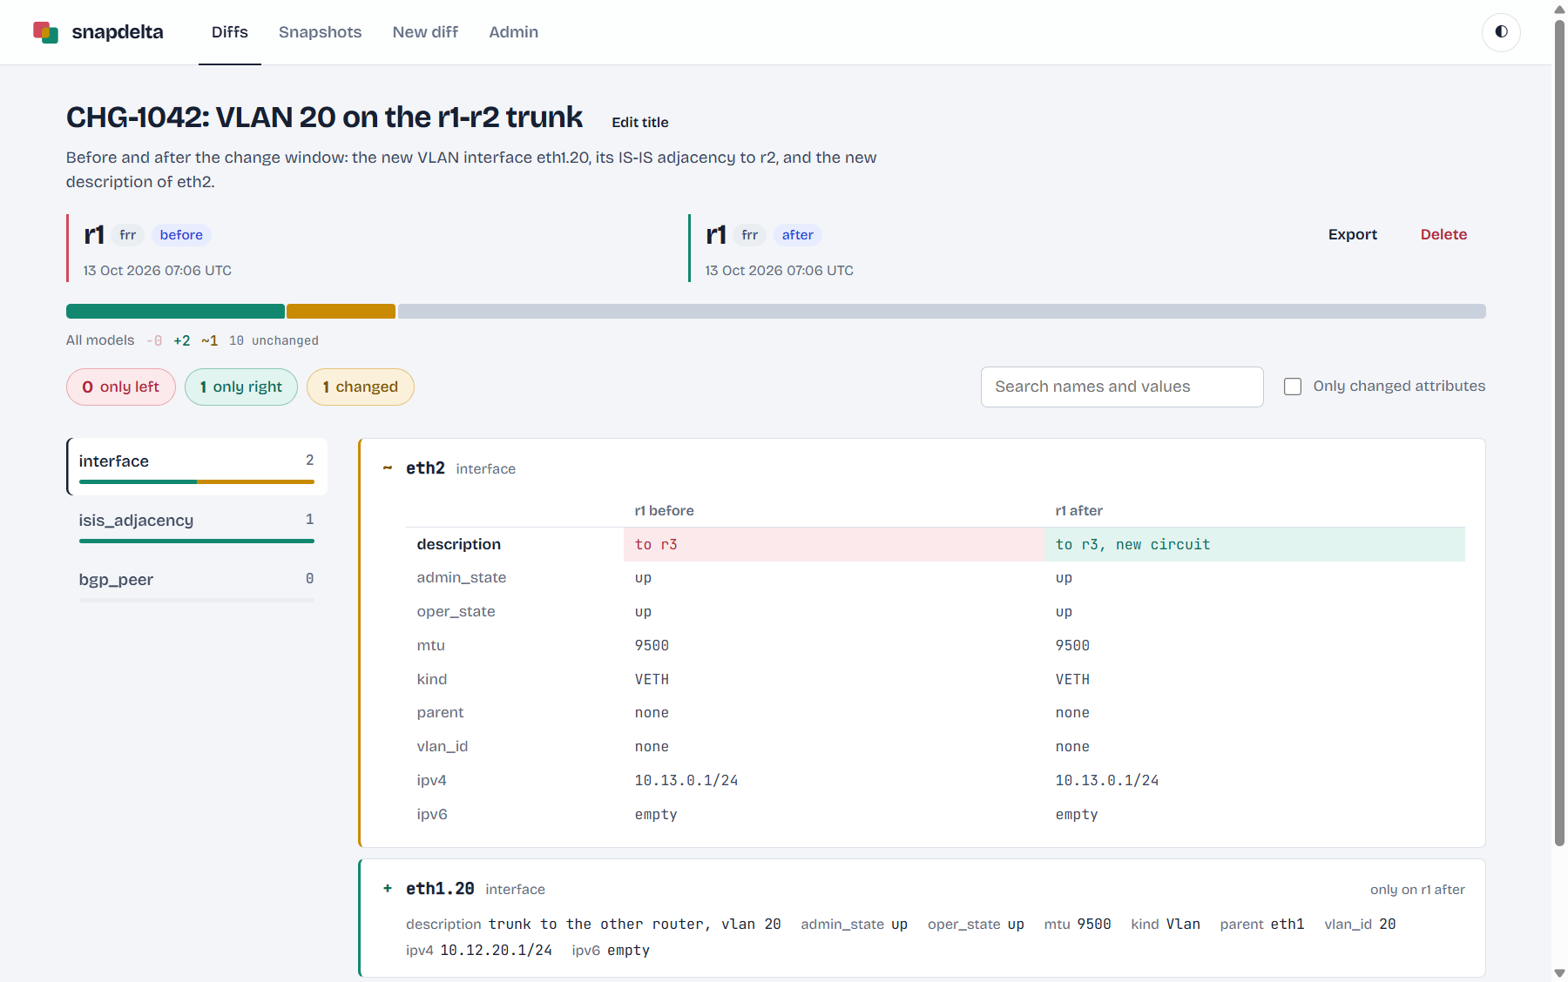1568x982 pixels.
Task: Open the Diffs tab
Action: [x=230, y=32]
